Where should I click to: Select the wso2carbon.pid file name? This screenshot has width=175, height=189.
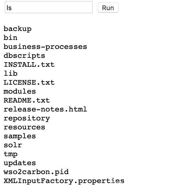(36, 172)
